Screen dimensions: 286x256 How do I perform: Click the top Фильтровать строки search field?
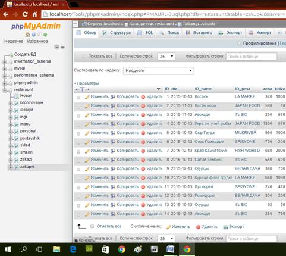pyautogui.click(x=252, y=57)
